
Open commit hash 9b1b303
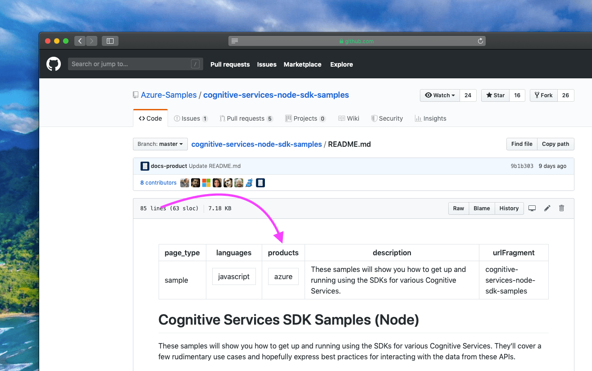point(522,166)
